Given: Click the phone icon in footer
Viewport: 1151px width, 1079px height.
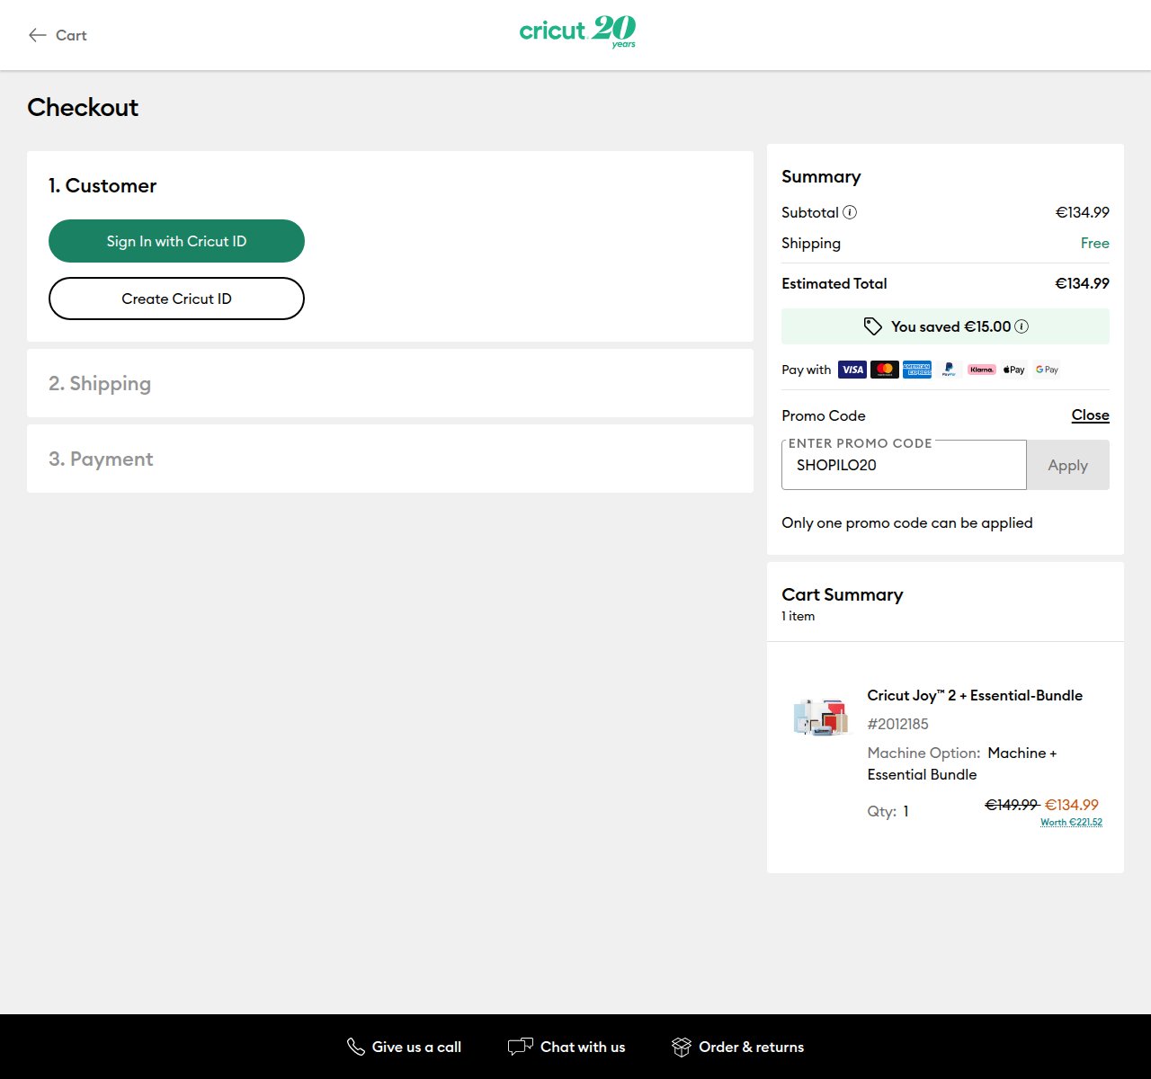Looking at the screenshot, I should click(356, 1047).
